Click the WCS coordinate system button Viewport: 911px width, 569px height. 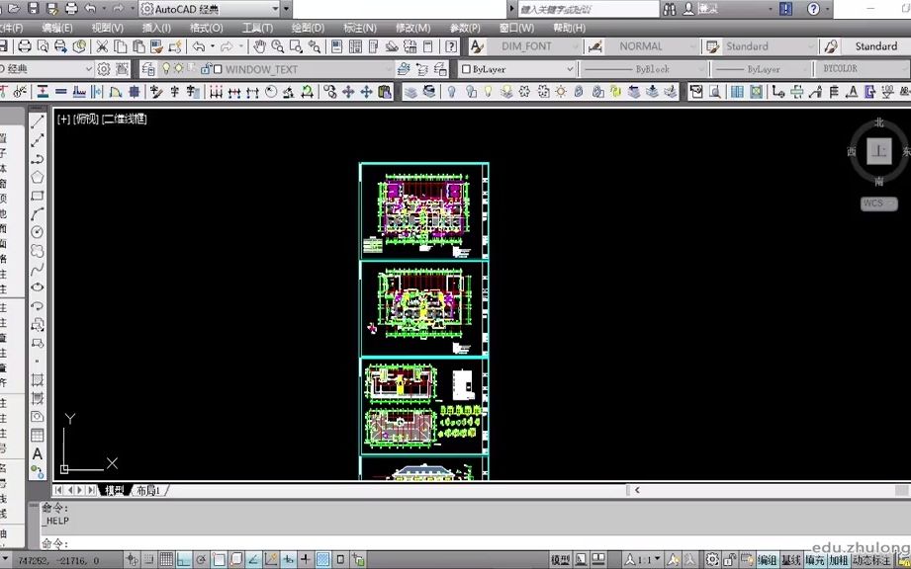click(x=878, y=203)
